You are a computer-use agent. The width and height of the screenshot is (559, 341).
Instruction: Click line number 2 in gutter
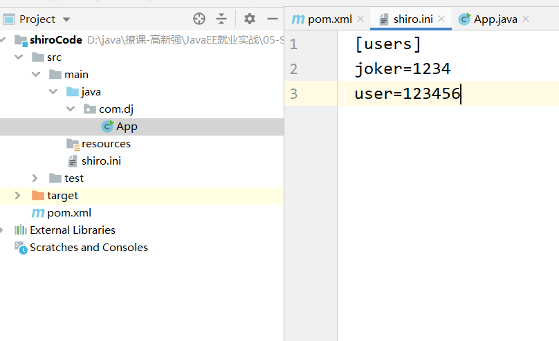293,69
